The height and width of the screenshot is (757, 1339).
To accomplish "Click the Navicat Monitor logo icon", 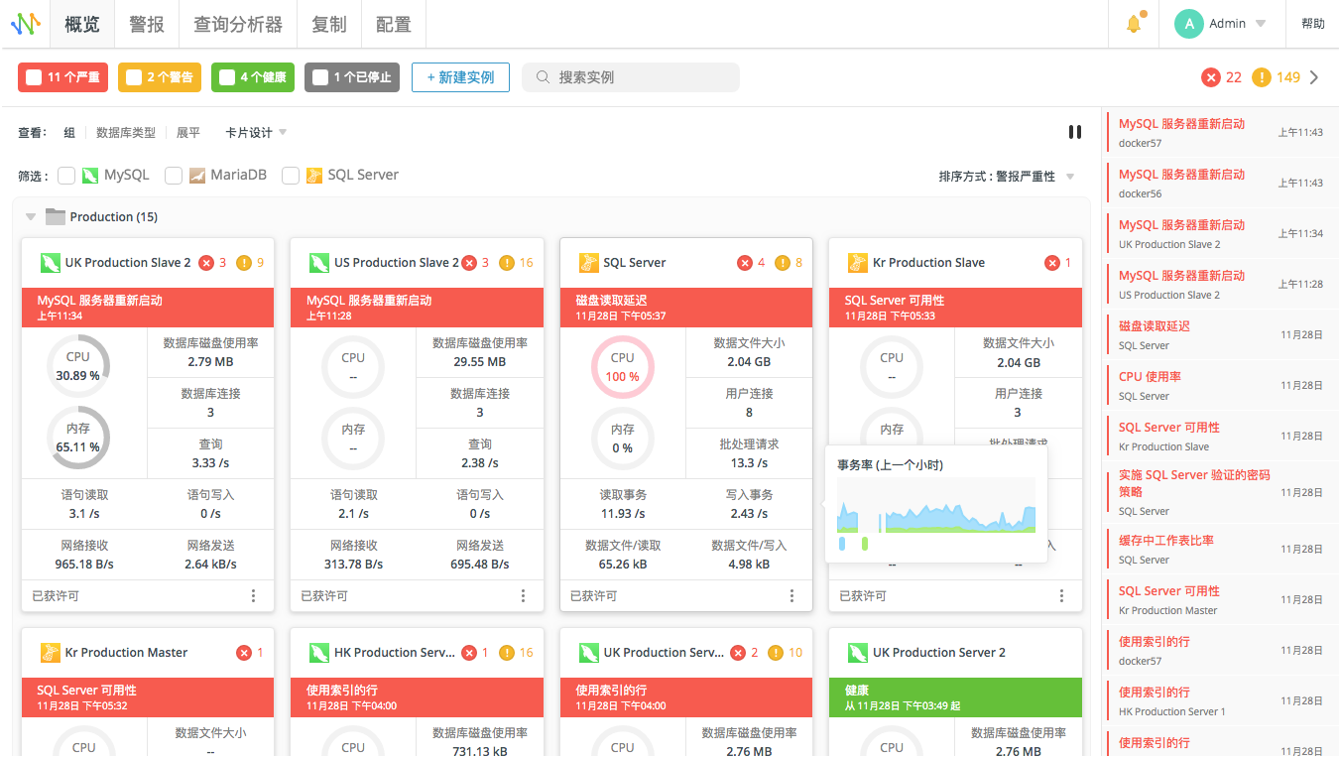I will click(x=25, y=24).
